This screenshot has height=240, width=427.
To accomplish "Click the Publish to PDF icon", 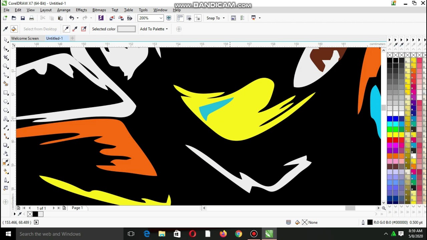I will click(x=130, y=18).
